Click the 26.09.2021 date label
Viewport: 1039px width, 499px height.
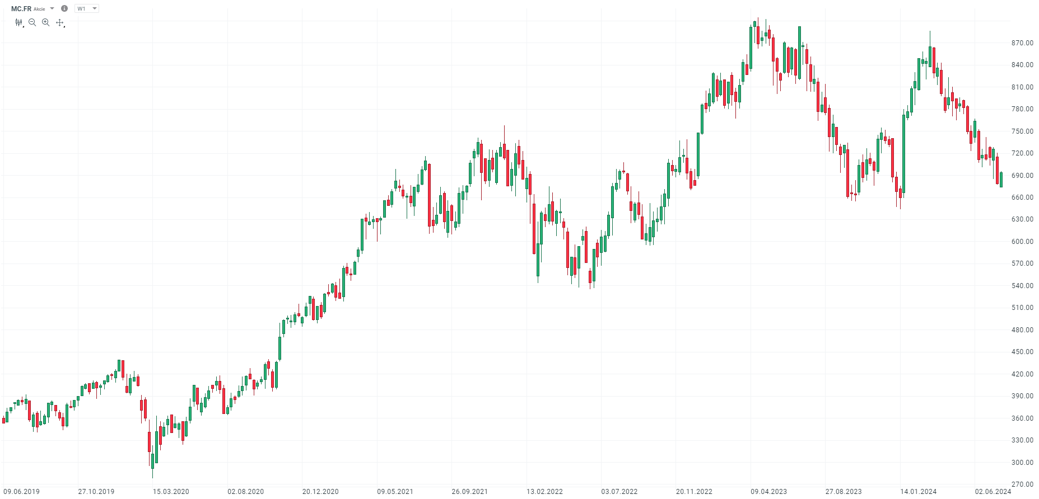point(469,492)
